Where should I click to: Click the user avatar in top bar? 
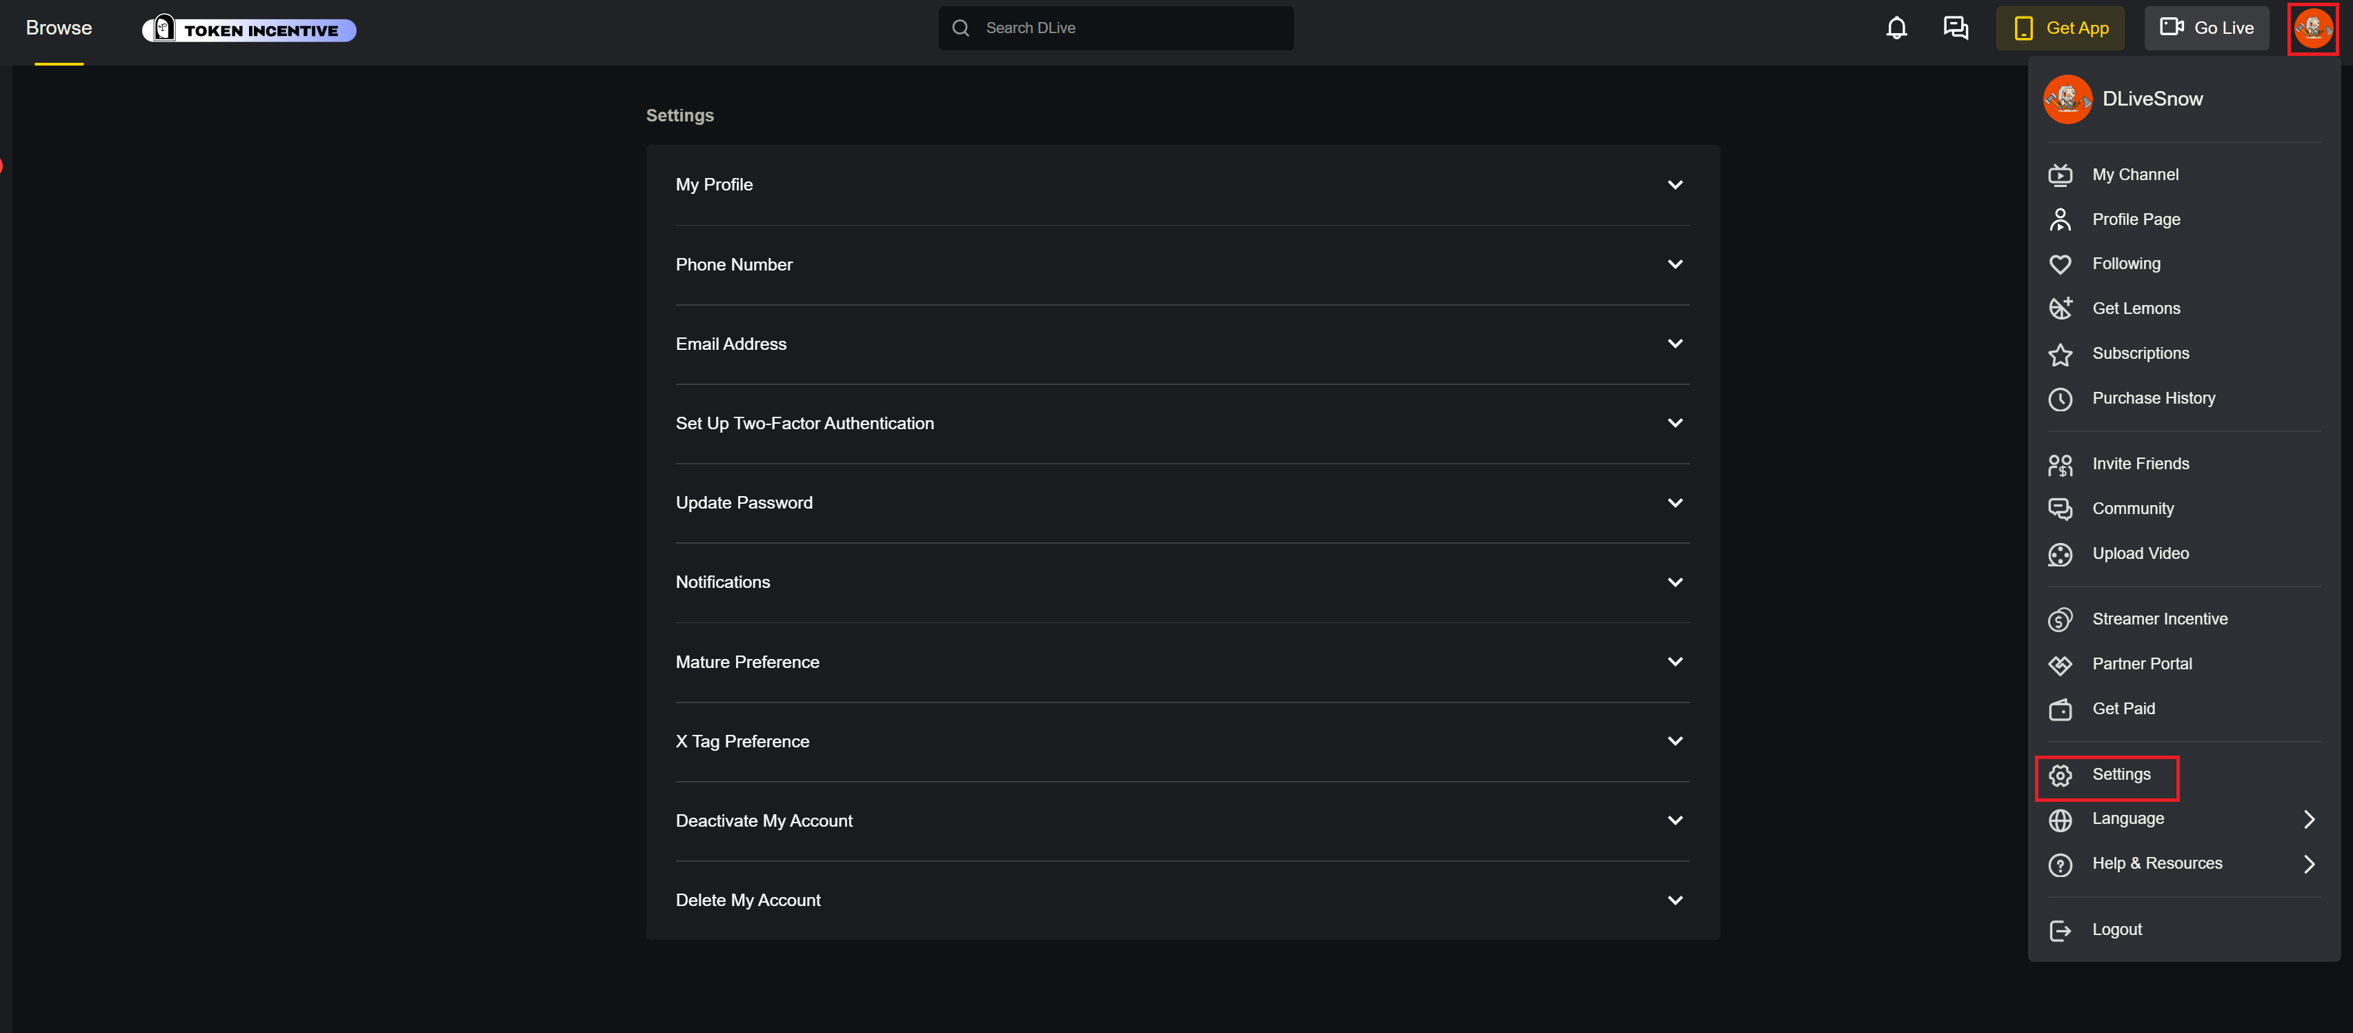2312,28
